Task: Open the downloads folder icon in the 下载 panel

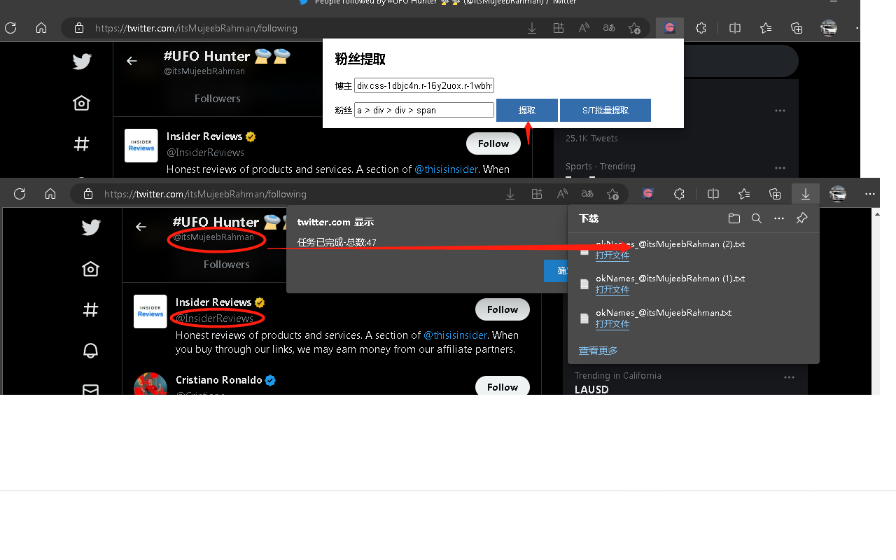Action: tap(734, 218)
